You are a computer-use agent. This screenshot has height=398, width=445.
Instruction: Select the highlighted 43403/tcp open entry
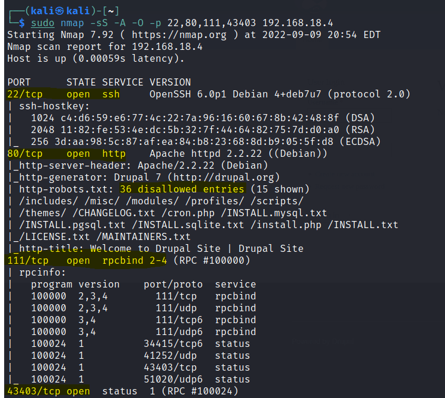(x=49, y=391)
